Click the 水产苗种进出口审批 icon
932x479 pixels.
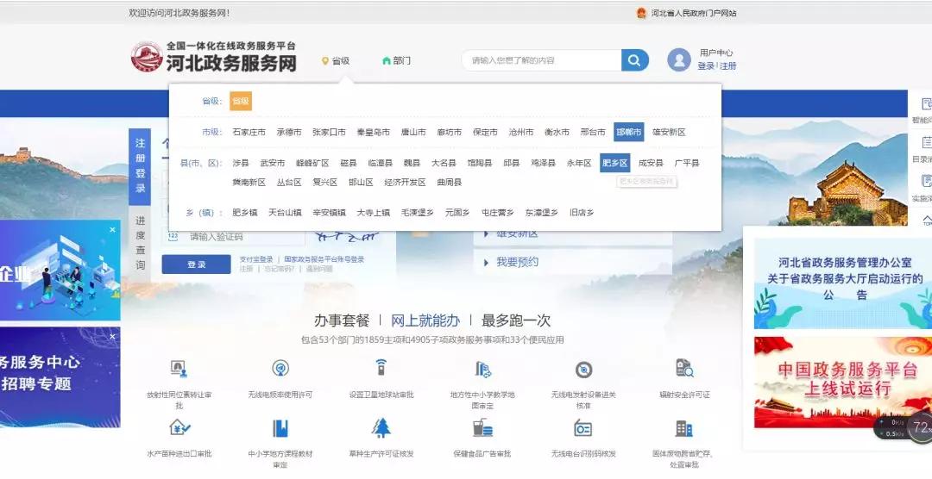click(179, 428)
